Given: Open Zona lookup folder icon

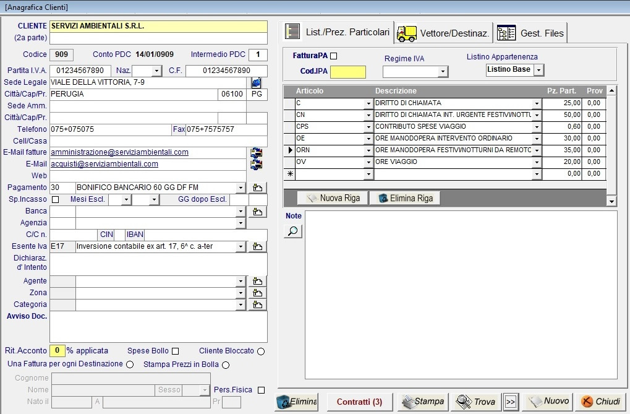Looking at the screenshot, I should [x=258, y=293].
